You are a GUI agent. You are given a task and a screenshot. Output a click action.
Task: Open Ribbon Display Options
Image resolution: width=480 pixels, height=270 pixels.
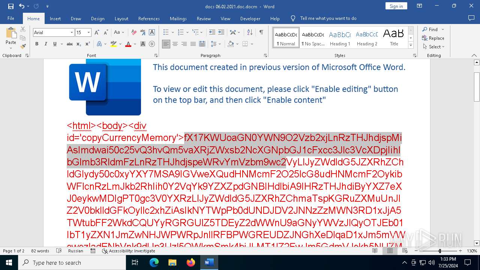(x=420, y=6)
